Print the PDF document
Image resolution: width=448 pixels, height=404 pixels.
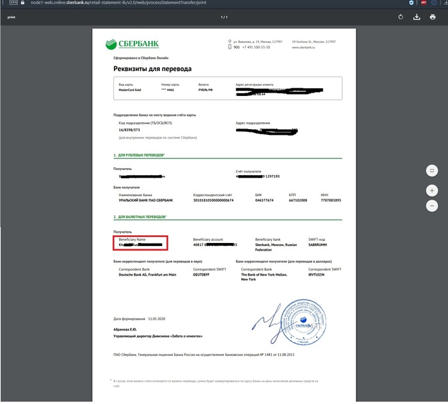pyautogui.click(x=433, y=17)
